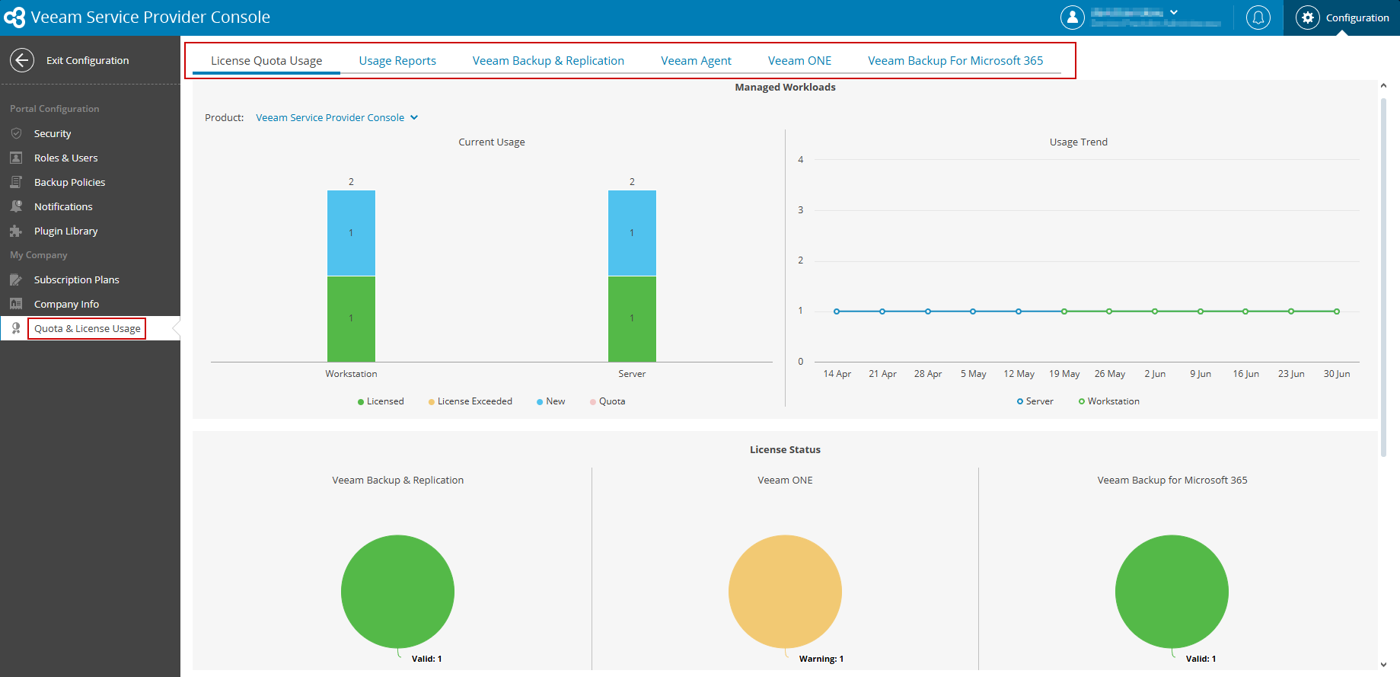Toggle the Workstation trend legend series

point(1109,401)
